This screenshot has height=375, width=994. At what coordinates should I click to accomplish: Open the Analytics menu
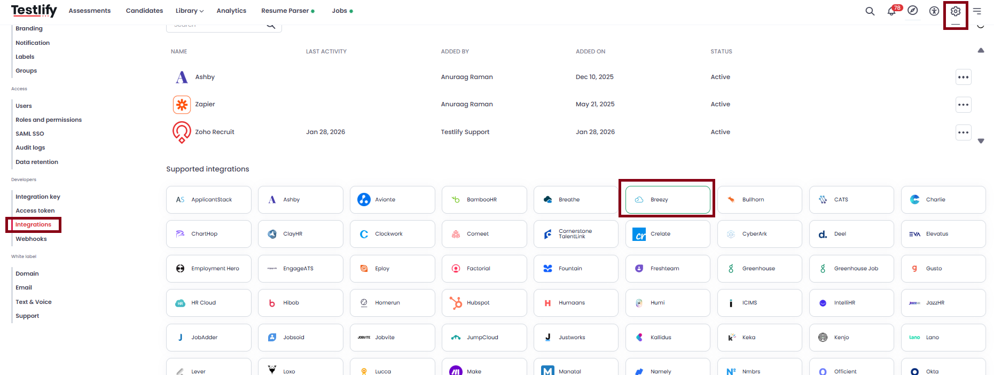point(231,11)
